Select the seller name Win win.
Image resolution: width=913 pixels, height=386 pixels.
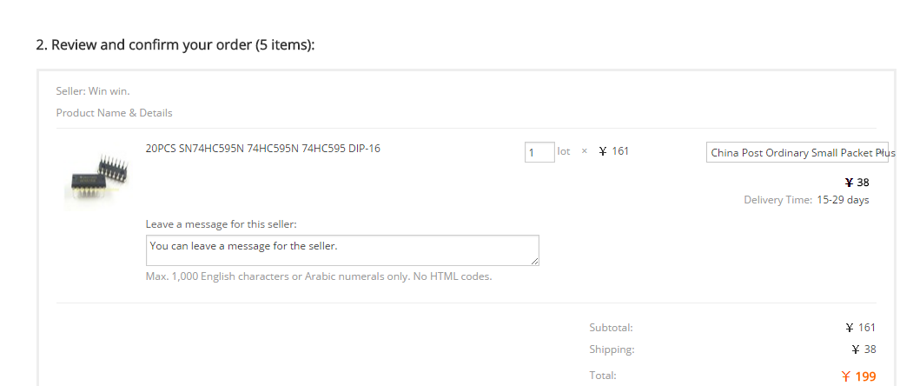[109, 90]
